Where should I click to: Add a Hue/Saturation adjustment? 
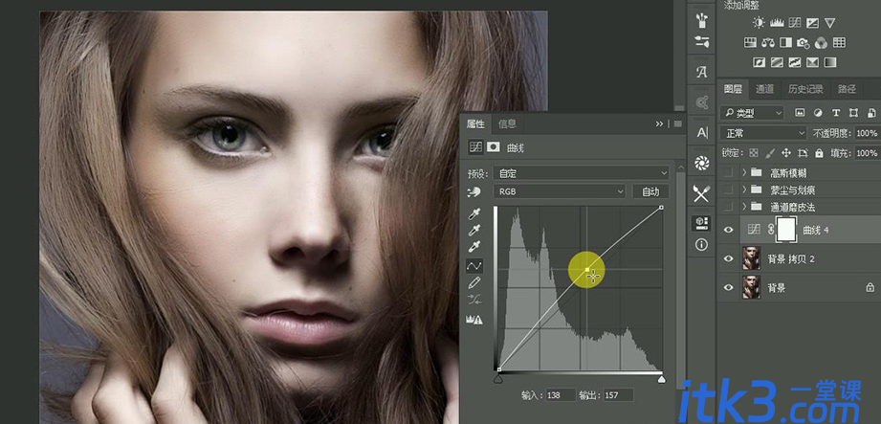[x=750, y=42]
